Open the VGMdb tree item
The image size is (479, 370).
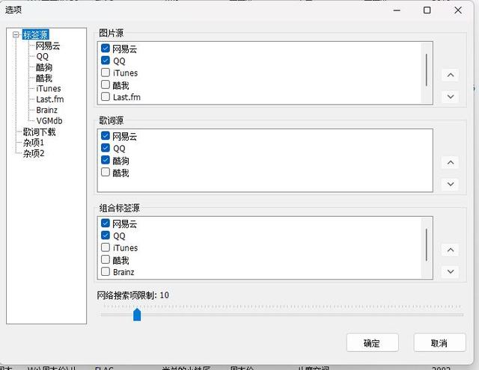[49, 121]
